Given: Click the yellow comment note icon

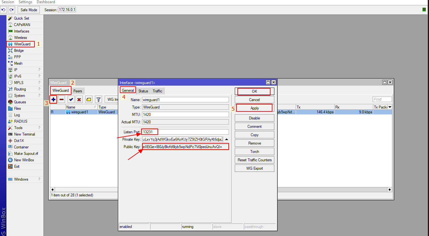Looking at the screenshot, I should point(89,99).
